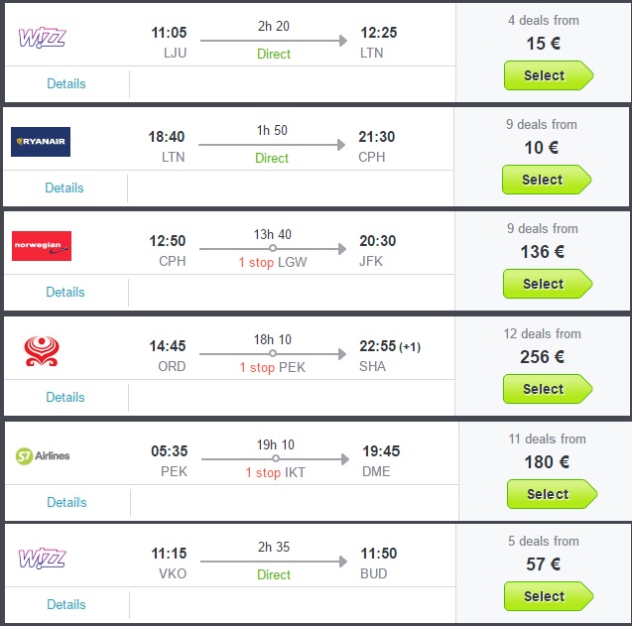
Task: Show Details for the Norwegian CPH–JFK flight
Action: pyautogui.click(x=65, y=292)
